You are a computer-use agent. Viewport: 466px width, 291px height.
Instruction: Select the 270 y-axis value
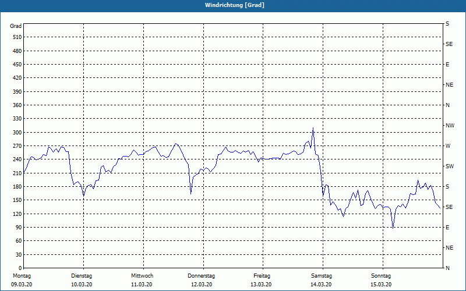[17, 146]
